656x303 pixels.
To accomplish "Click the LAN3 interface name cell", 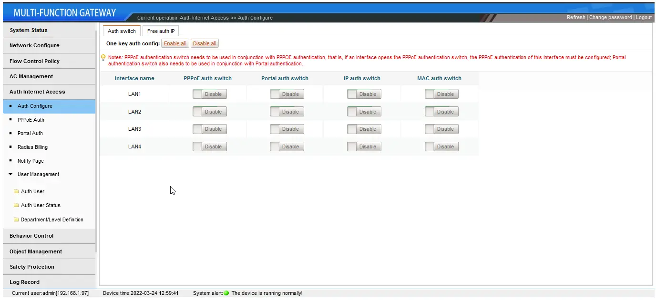I will tap(134, 129).
